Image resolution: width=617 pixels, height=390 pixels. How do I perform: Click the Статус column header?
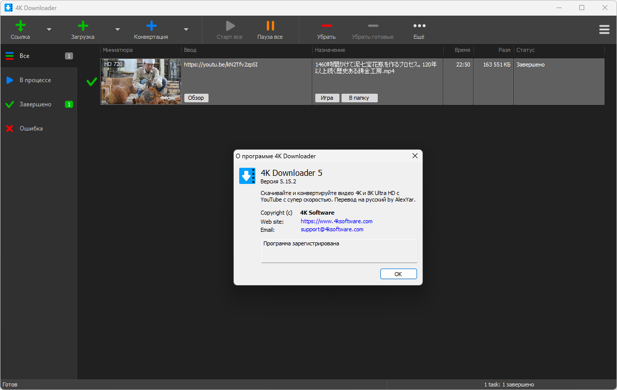tap(559, 50)
